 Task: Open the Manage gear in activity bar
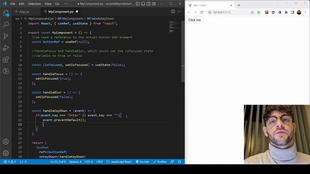6,153
